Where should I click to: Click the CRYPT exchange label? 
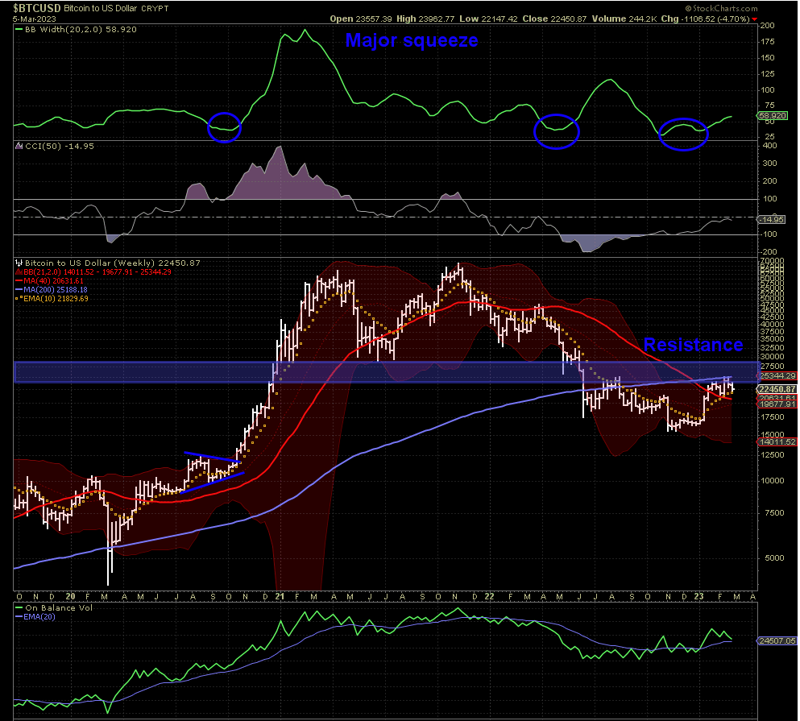pos(155,9)
